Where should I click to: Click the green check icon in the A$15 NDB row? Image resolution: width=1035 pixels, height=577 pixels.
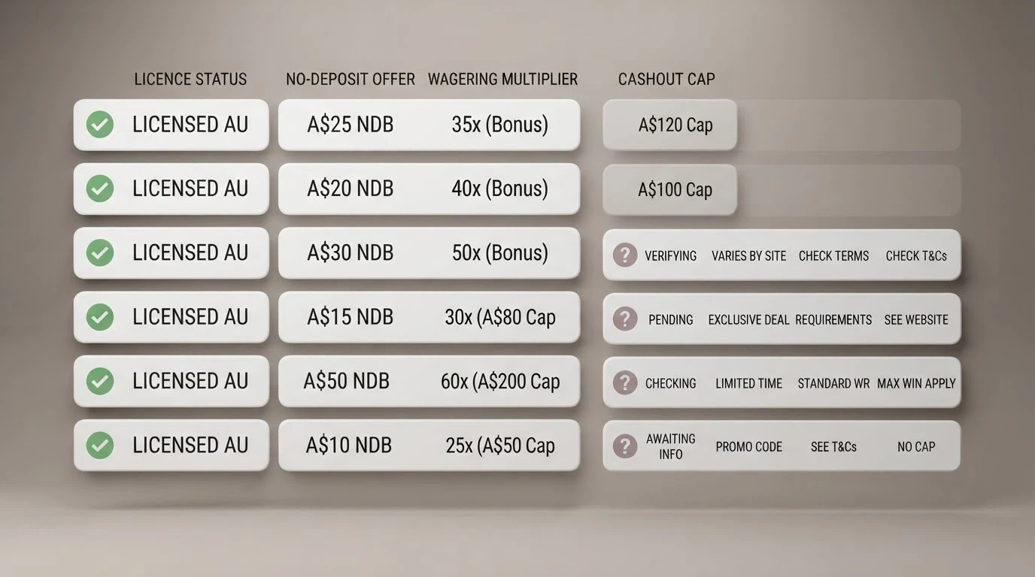coord(100,317)
